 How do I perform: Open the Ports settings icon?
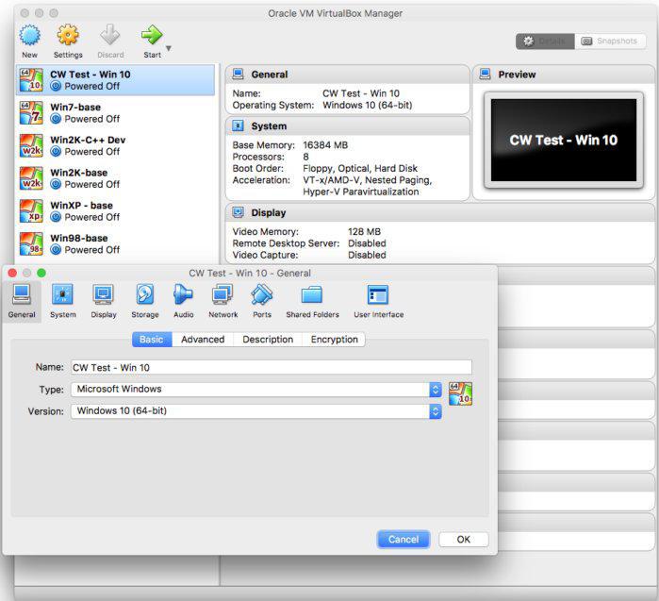(262, 294)
